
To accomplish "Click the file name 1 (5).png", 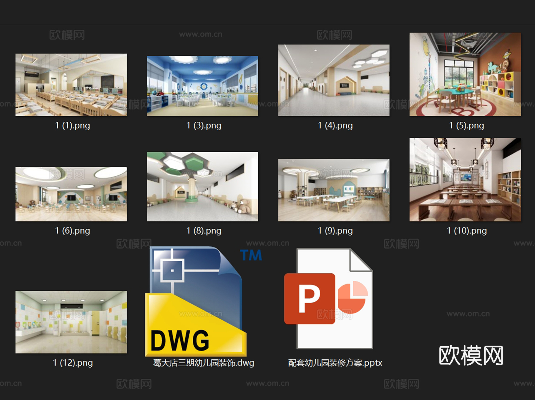I will coord(467,125).
